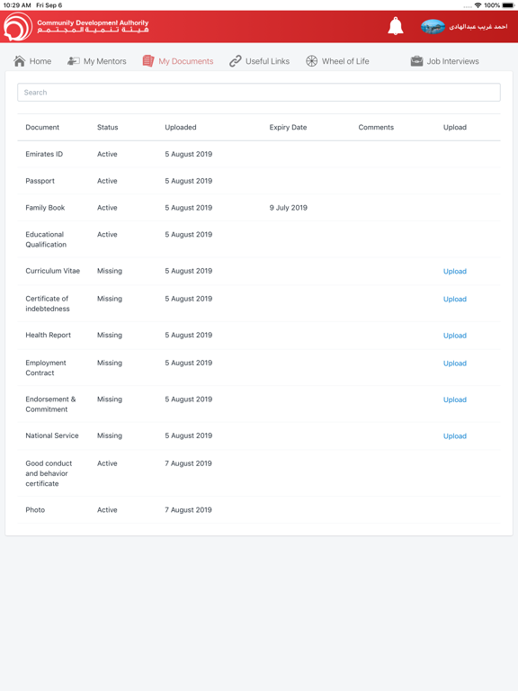Upload the Endorsement & Commitment document
The height and width of the screenshot is (691, 518).
[x=454, y=400]
